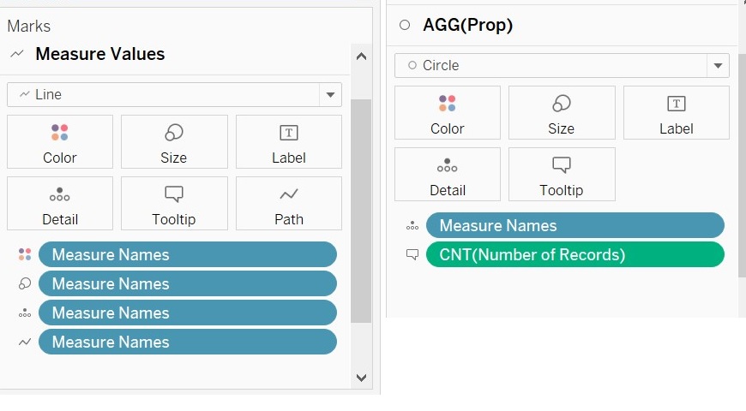Click Tooltip button in Measure Values card
The image size is (746, 411).
click(174, 204)
